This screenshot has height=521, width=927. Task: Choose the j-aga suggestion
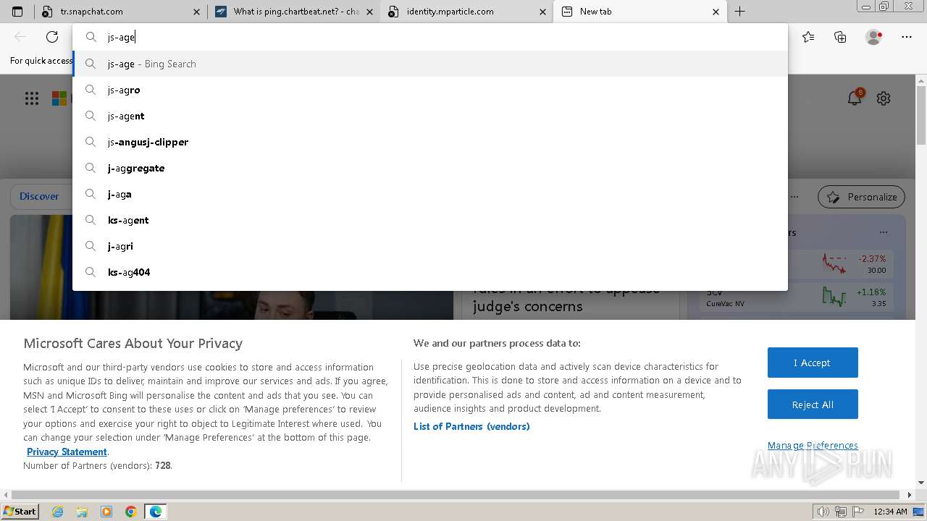click(x=430, y=194)
